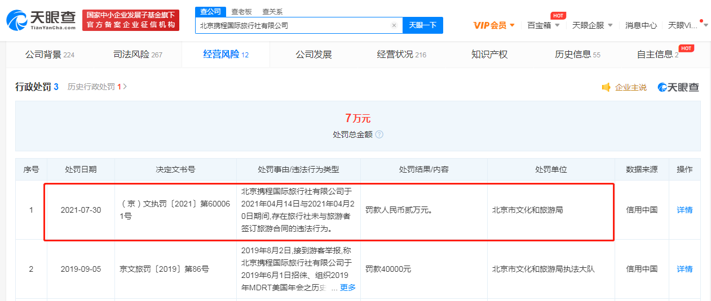Switch to the 经营风险 tab
The width and height of the screenshot is (711, 301).
click(x=226, y=55)
